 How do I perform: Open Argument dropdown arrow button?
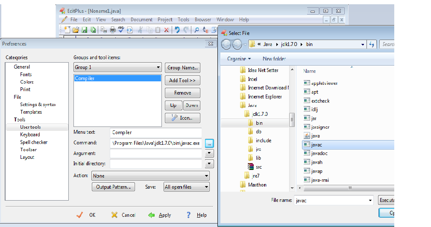(209, 153)
